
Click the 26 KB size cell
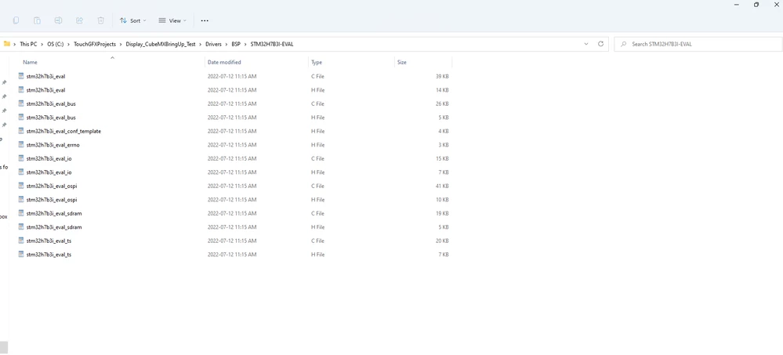click(x=442, y=104)
